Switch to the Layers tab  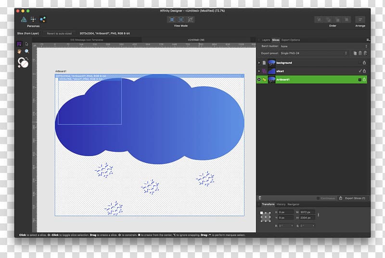pyautogui.click(x=265, y=40)
